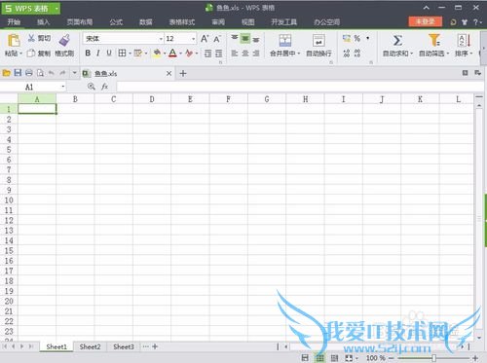This screenshot has width=487, height=363.
Task: Undo the last action
Action: 52,73
